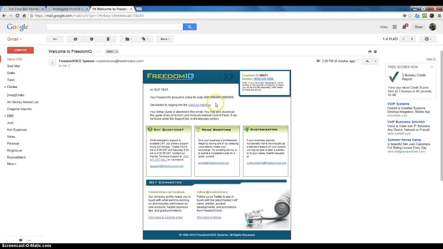The width and height of the screenshot is (443, 249).
Task: Open the Move to folder dropdown
Action: (x=128, y=39)
